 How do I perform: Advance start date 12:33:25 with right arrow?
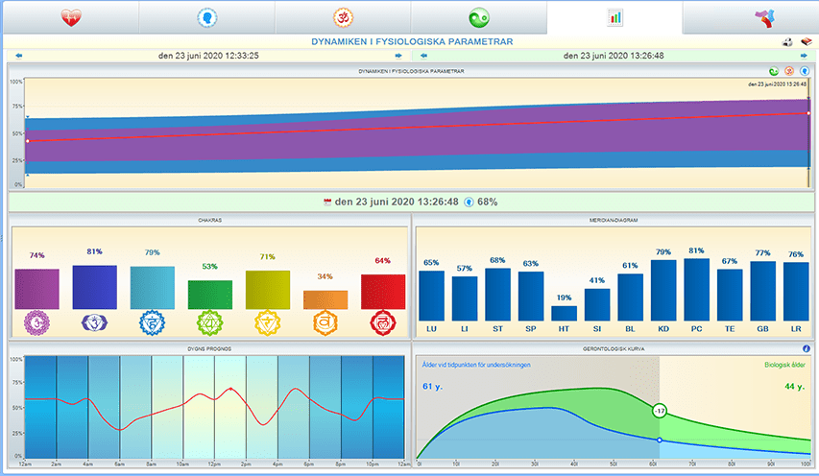click(397, 56)
